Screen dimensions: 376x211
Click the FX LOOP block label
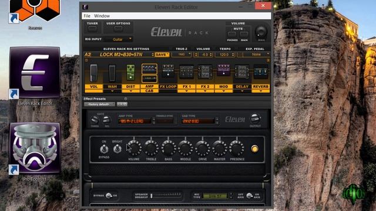pyautogui.click(x=168, y=87)
